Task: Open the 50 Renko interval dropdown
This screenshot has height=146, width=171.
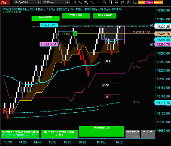Action: click(56, 2)
